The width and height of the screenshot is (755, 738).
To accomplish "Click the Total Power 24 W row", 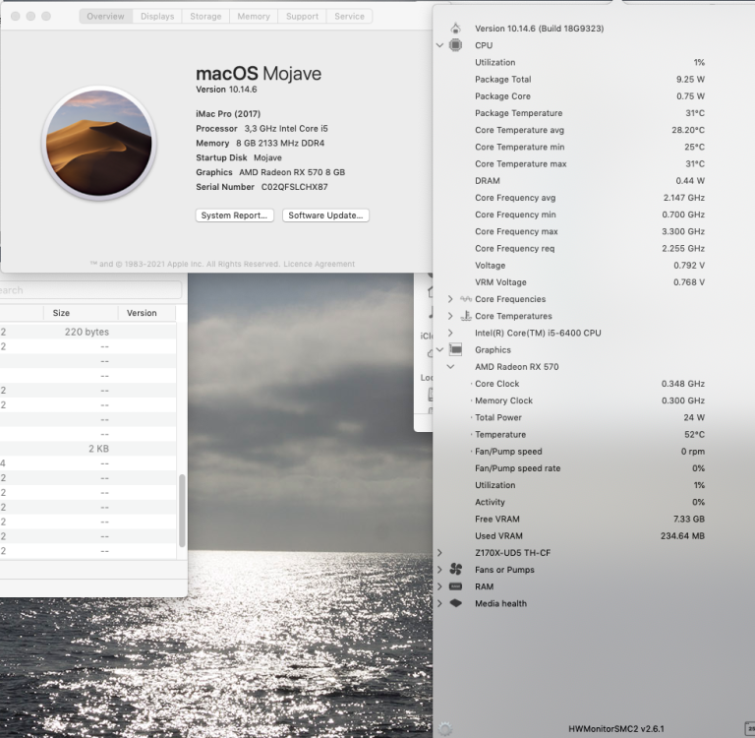I will click(x=590, y=417).
